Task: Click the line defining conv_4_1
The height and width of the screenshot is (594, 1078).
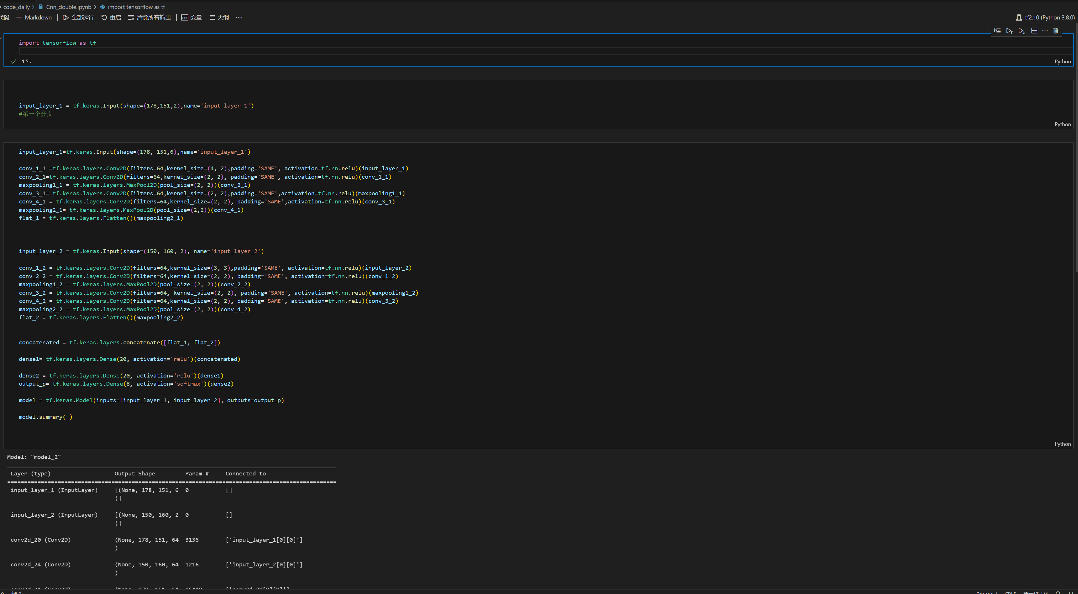Action: tap(207, 202)
